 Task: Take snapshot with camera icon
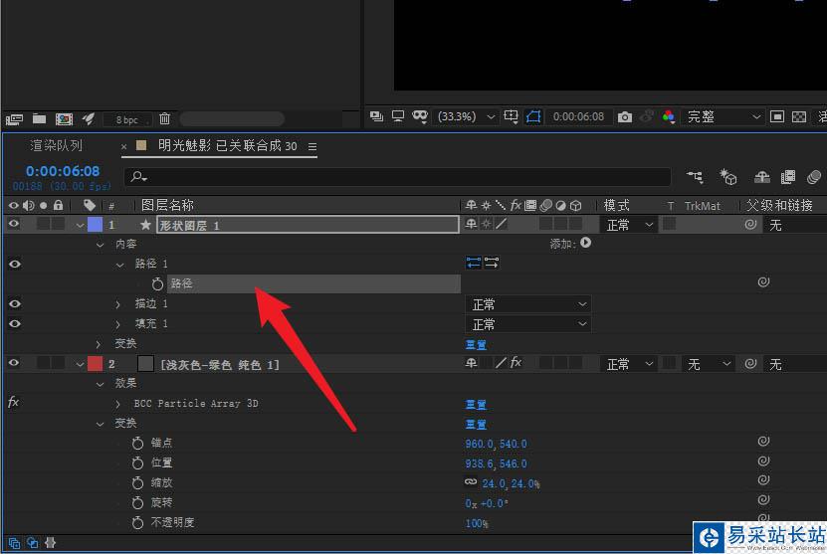pos(624,116)
